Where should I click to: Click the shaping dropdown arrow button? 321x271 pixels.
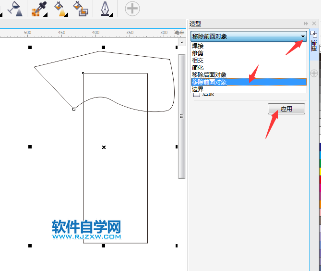303,37
